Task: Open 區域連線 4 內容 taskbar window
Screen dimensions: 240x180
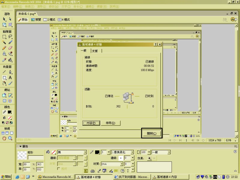Action: pos(170,177)
